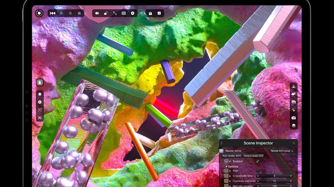
Task: Open the cloudy sun daylight icon
Action: [294, 94]
